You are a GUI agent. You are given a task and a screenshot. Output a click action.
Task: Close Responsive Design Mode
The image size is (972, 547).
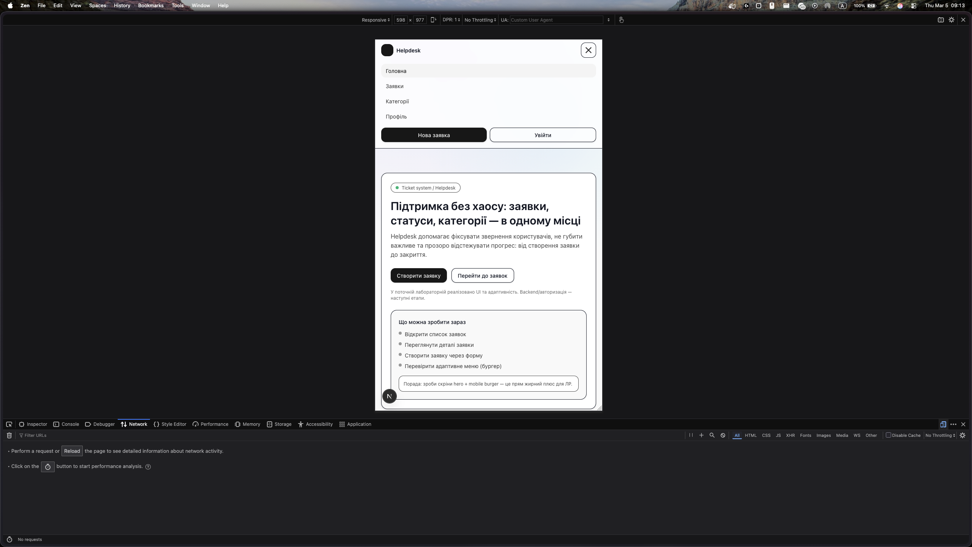[963, 20]
